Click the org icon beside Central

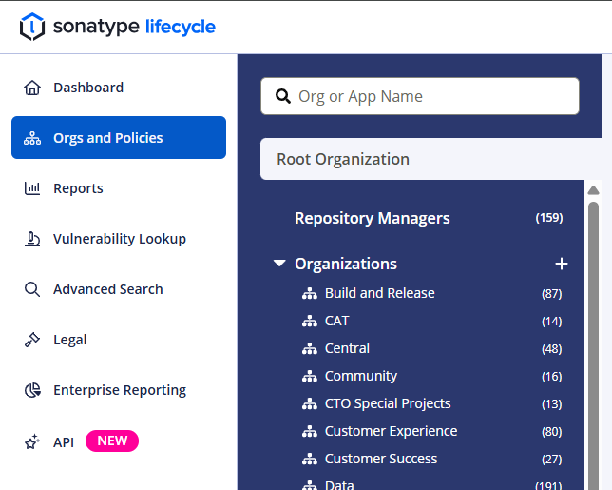[x=310, y=348]
